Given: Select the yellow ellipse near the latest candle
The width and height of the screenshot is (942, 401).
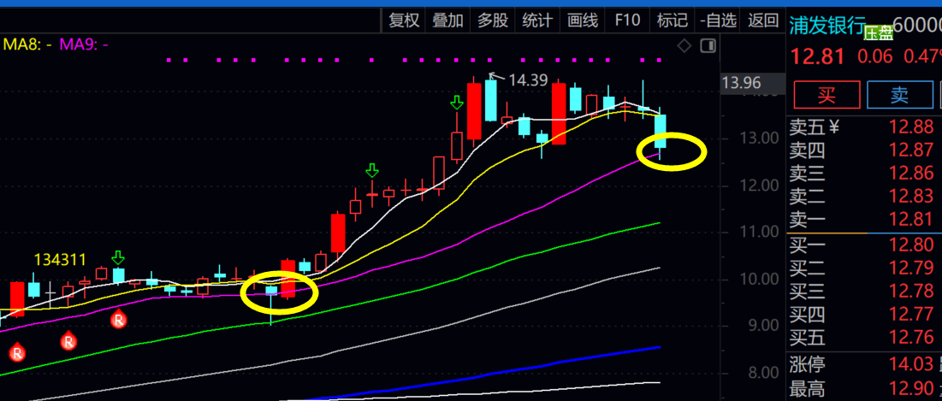Looking at the screenshot, I should click(672, 152).
